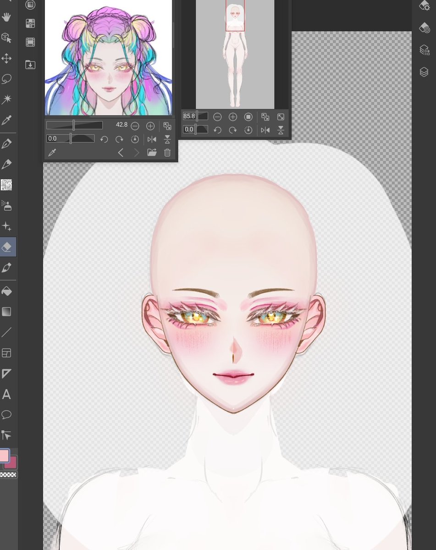The image size is (436, 550).
Task: Set Navigator zoom to 100% circle button
Action: tap(248, 117)
